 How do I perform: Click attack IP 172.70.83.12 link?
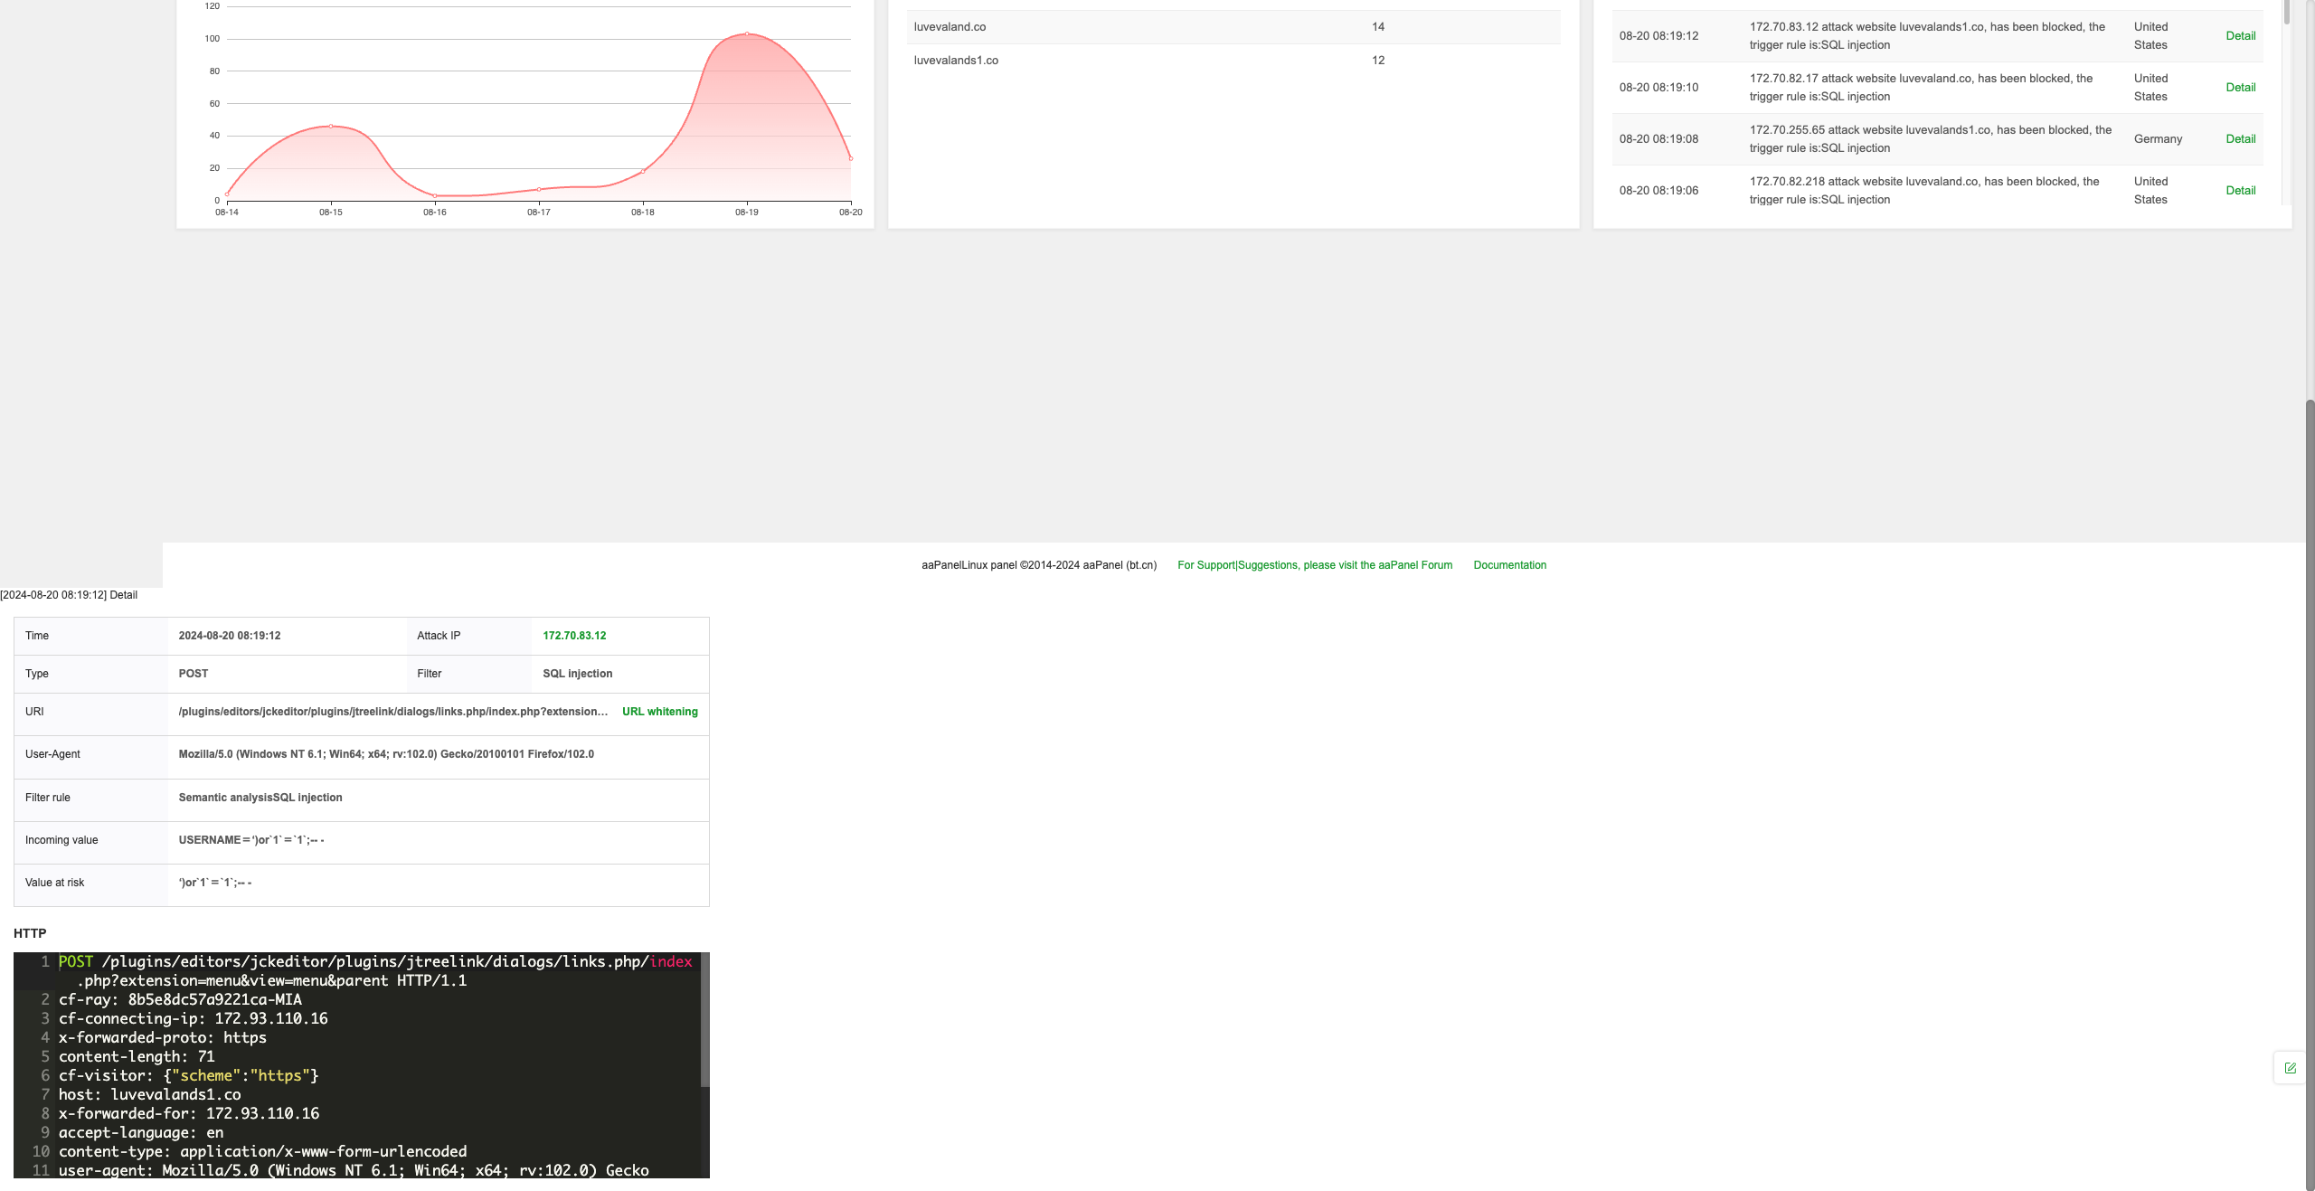coord(574,636)
